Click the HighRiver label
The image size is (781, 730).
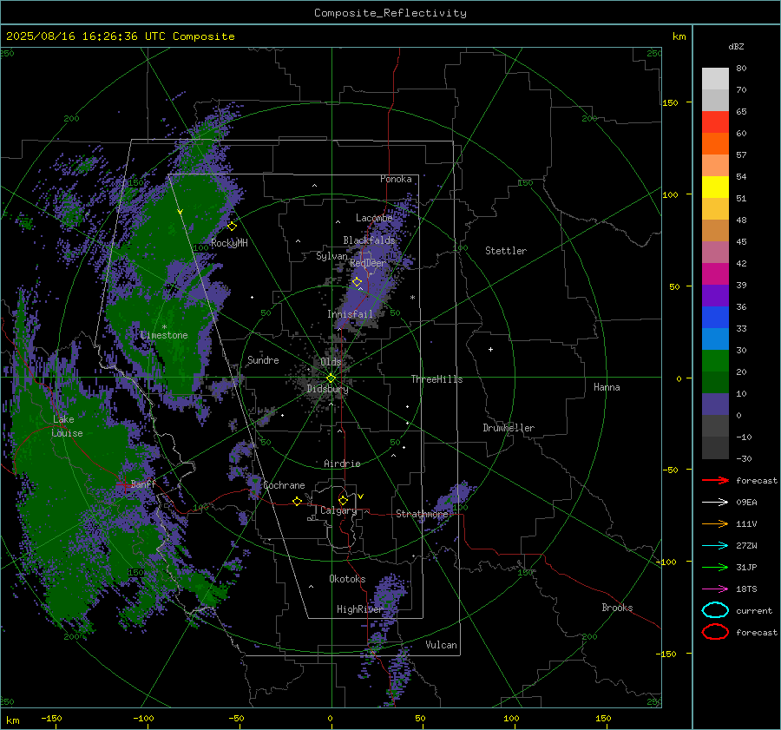click(x=359, y=609)
